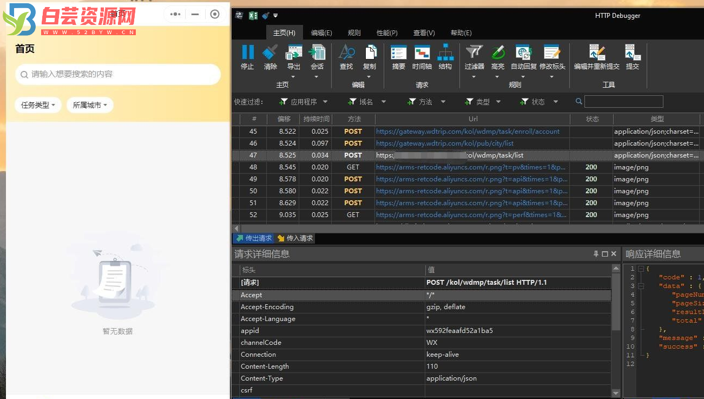Click the brush icon in title bar

(266, 16)
